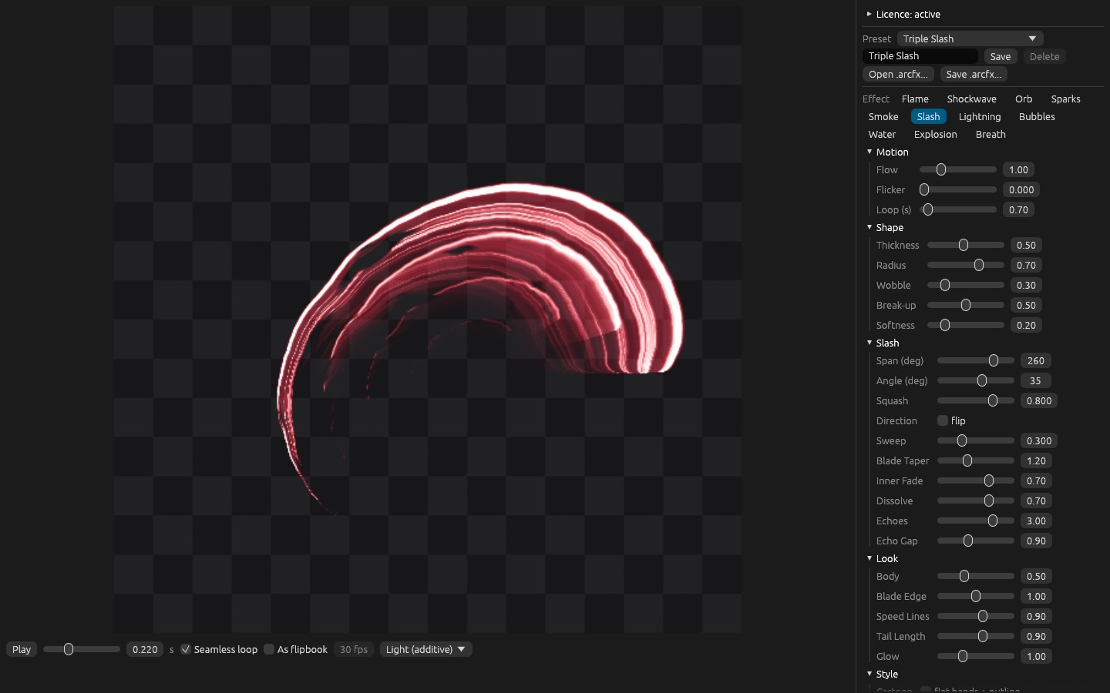Image resolution: width=1110 pixels, height=693 pixels.
Task: Switch to the Orb effect
Action: click(x=1024, y=99)
